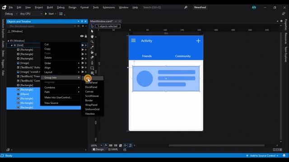
Task: Choose Border from Group Into submenu
Action: click(89, 100)
